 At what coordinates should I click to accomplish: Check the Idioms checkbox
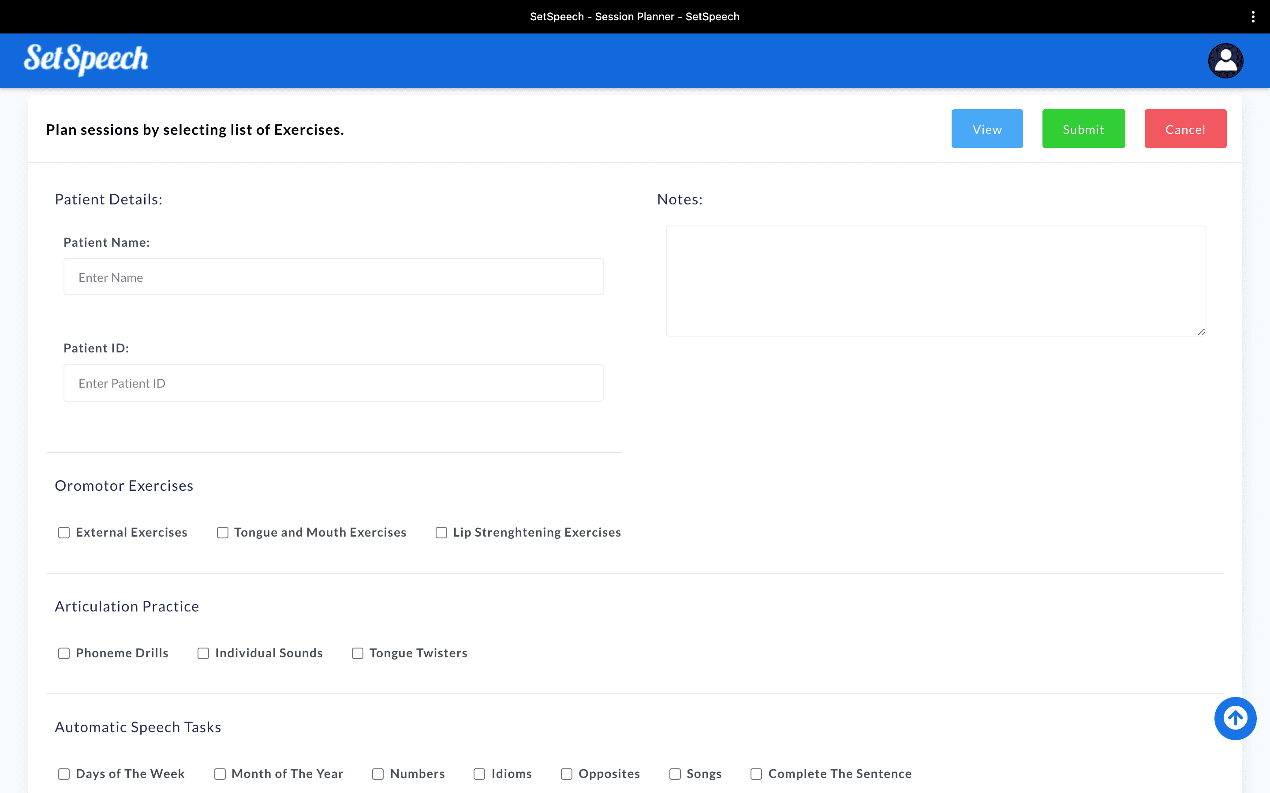[479, 774]
